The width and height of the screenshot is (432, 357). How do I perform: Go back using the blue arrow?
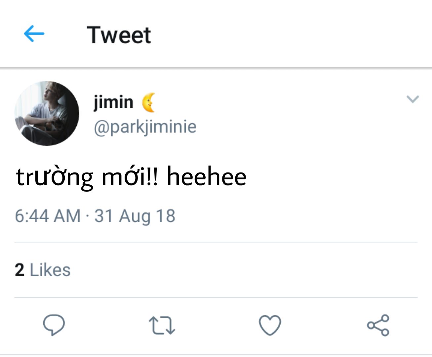34,34
